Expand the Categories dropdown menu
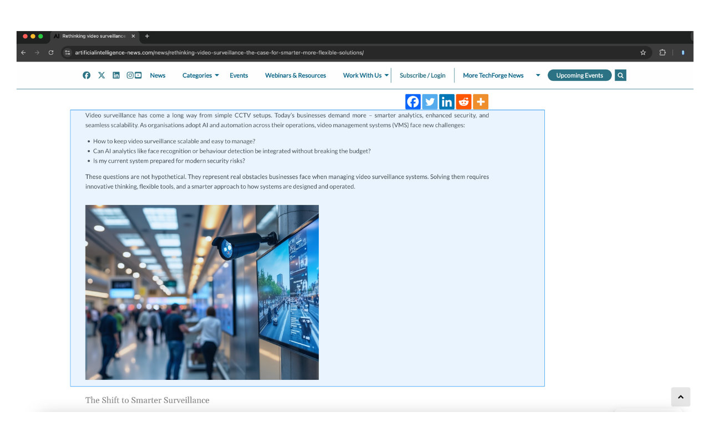Image resolution: width=710 pixels, height=443 pixels. coord(197,75)
